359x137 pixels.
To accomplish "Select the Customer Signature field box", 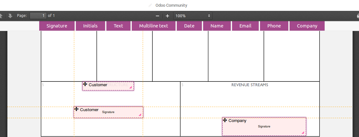I will 109,112.
